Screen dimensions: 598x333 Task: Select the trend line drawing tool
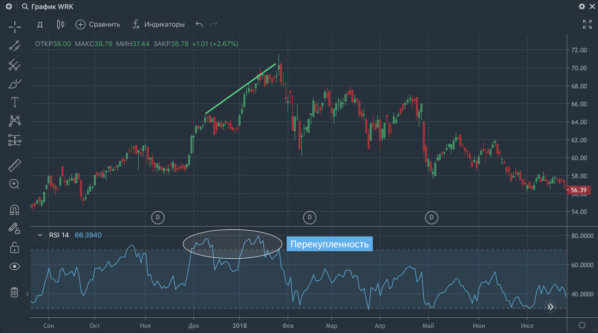tap(15, 46)
